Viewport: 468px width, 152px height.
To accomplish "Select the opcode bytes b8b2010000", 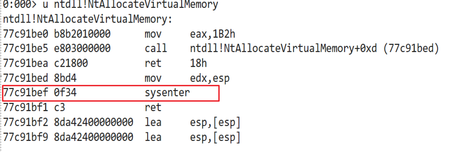I will (82, 34).
